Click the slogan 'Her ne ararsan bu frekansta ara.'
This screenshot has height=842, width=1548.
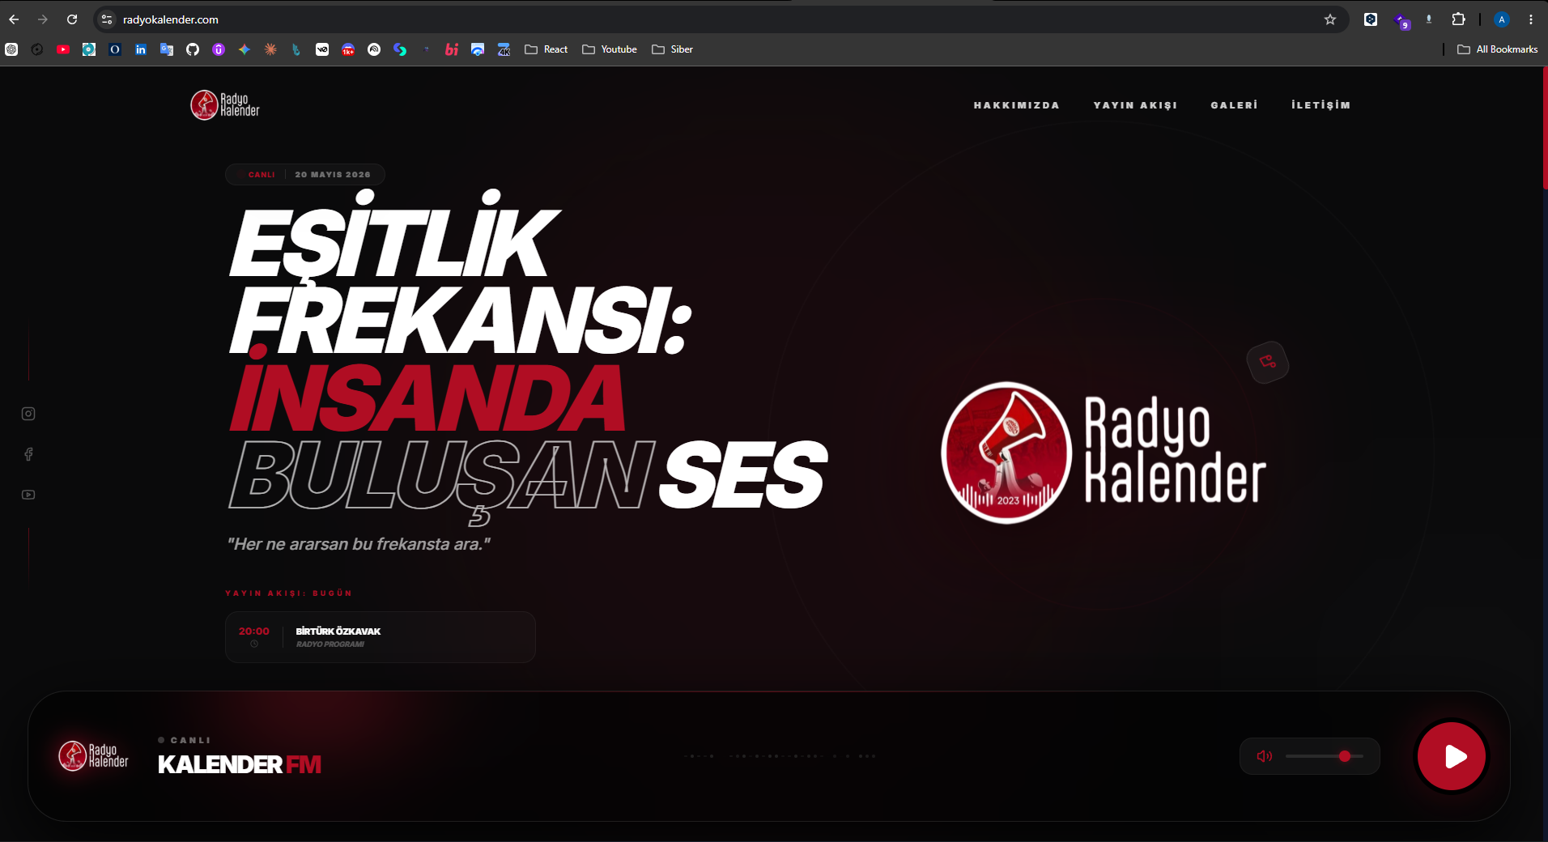tap(359, 544)
